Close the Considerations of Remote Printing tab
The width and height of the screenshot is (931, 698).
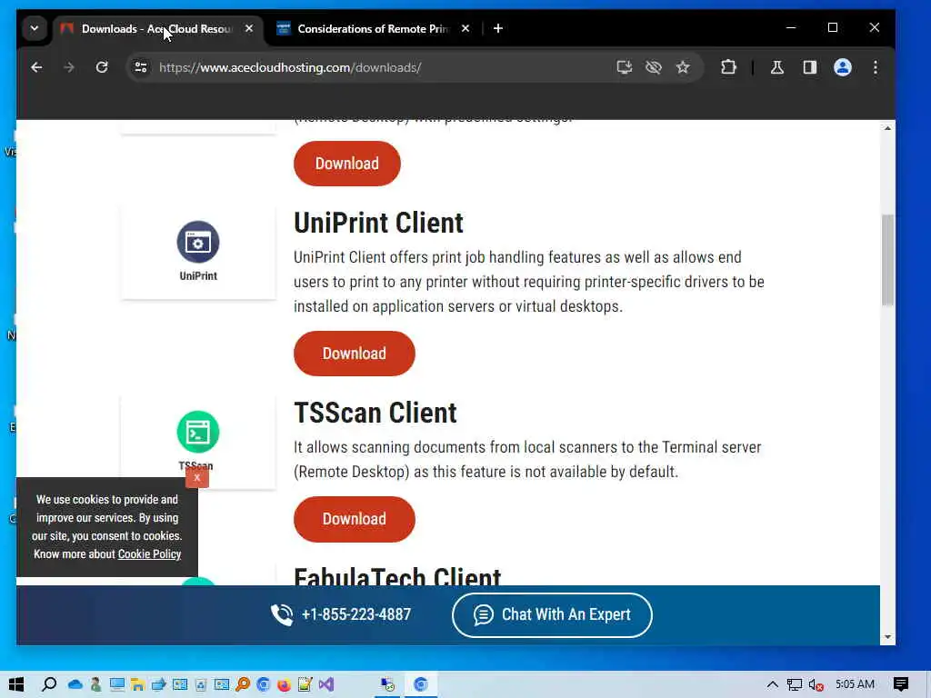465,28
